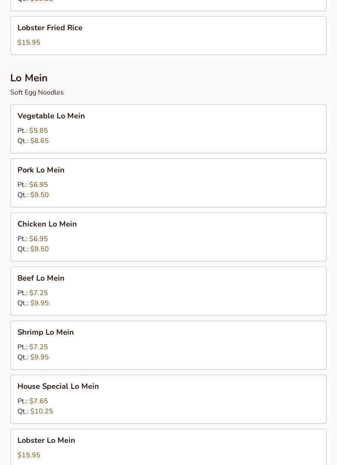337x465 pixels.
Task: Open the Lobster Fried Rice item
Action: (x=50, y=28)
